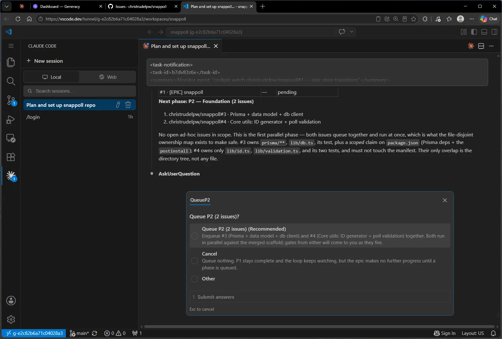Reload the browser page
Screen dimensions: 502x339
click(18, 19)
